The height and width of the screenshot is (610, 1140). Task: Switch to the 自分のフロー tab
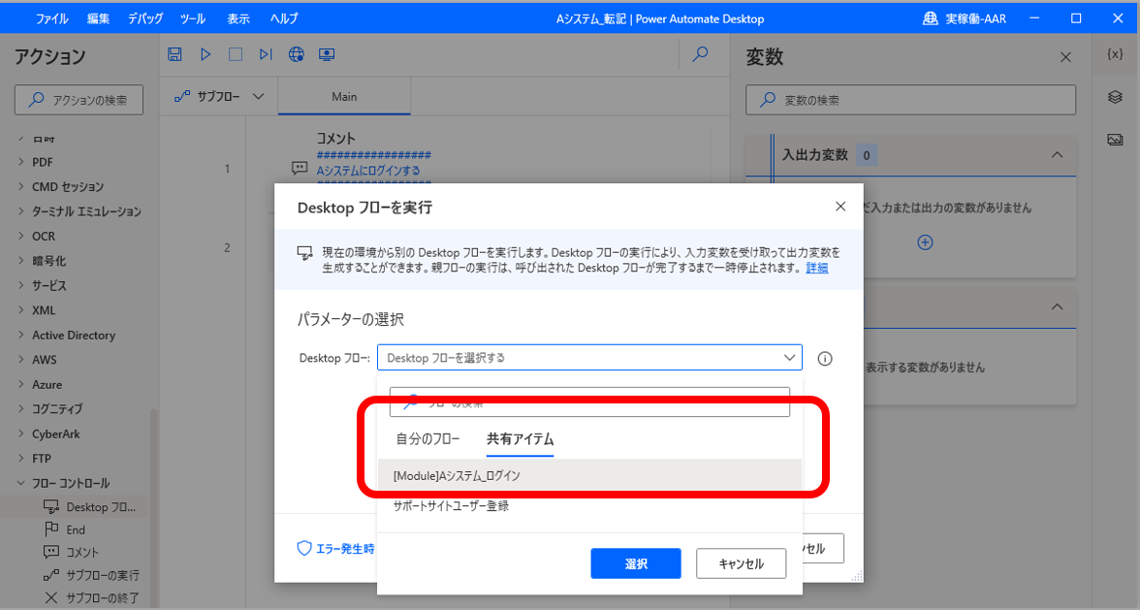click(427, 439)
